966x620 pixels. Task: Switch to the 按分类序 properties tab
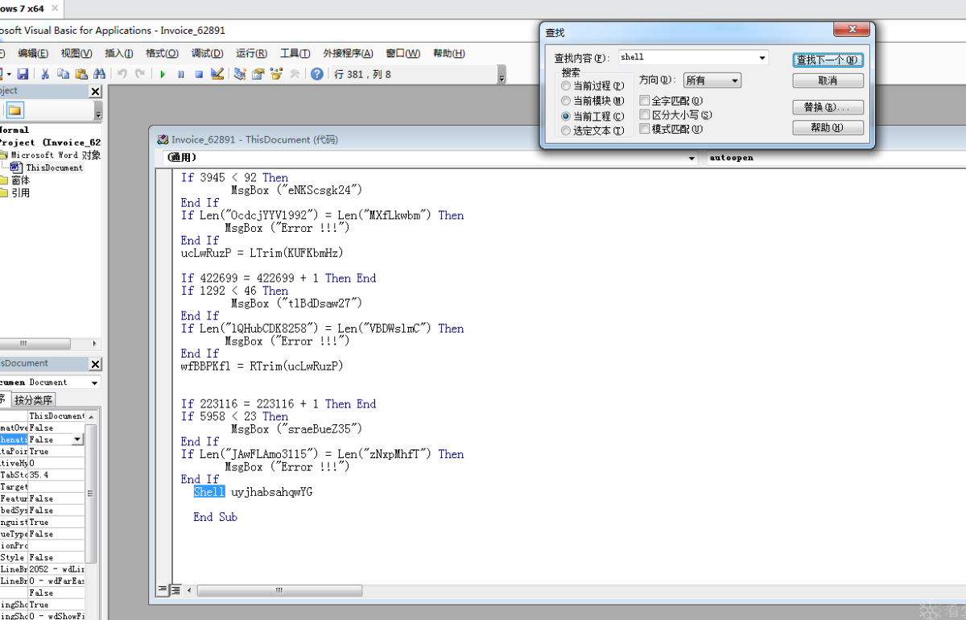click(x=33, y=400)
